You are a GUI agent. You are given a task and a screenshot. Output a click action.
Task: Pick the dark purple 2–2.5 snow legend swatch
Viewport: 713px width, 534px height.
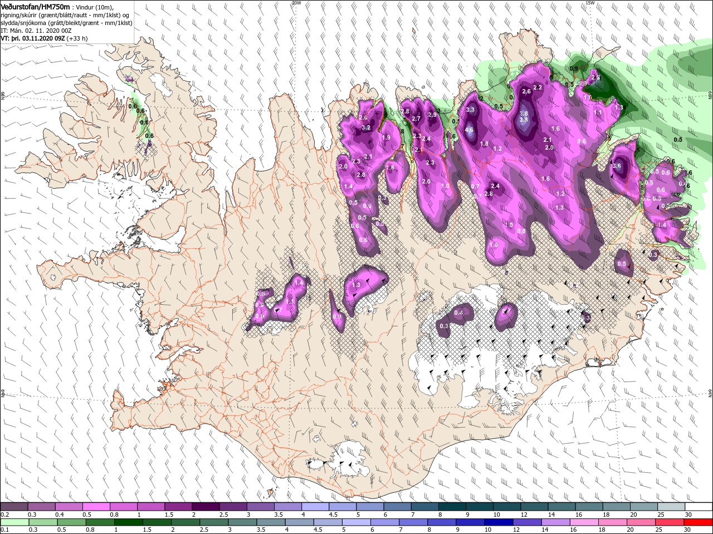point(205,507)
